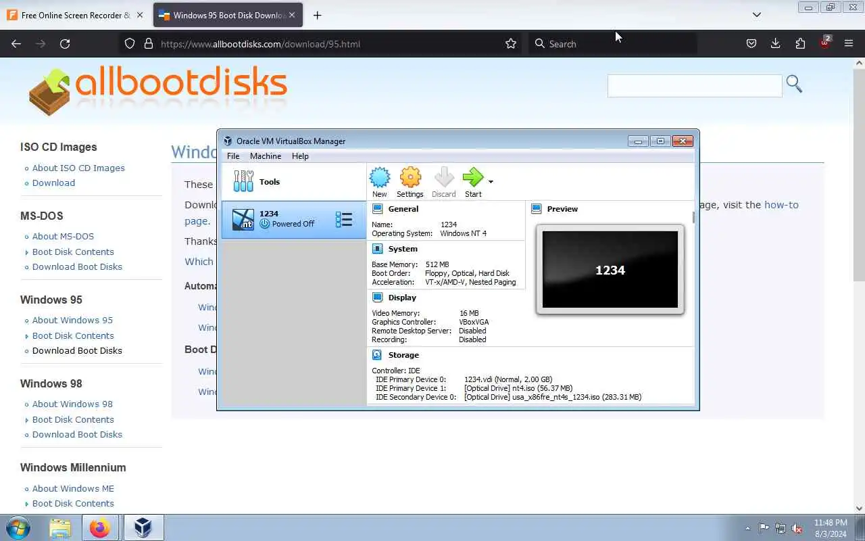Open Download link under ISO CD Images
This screenshot has height=541, width=865.
point(53,183)
